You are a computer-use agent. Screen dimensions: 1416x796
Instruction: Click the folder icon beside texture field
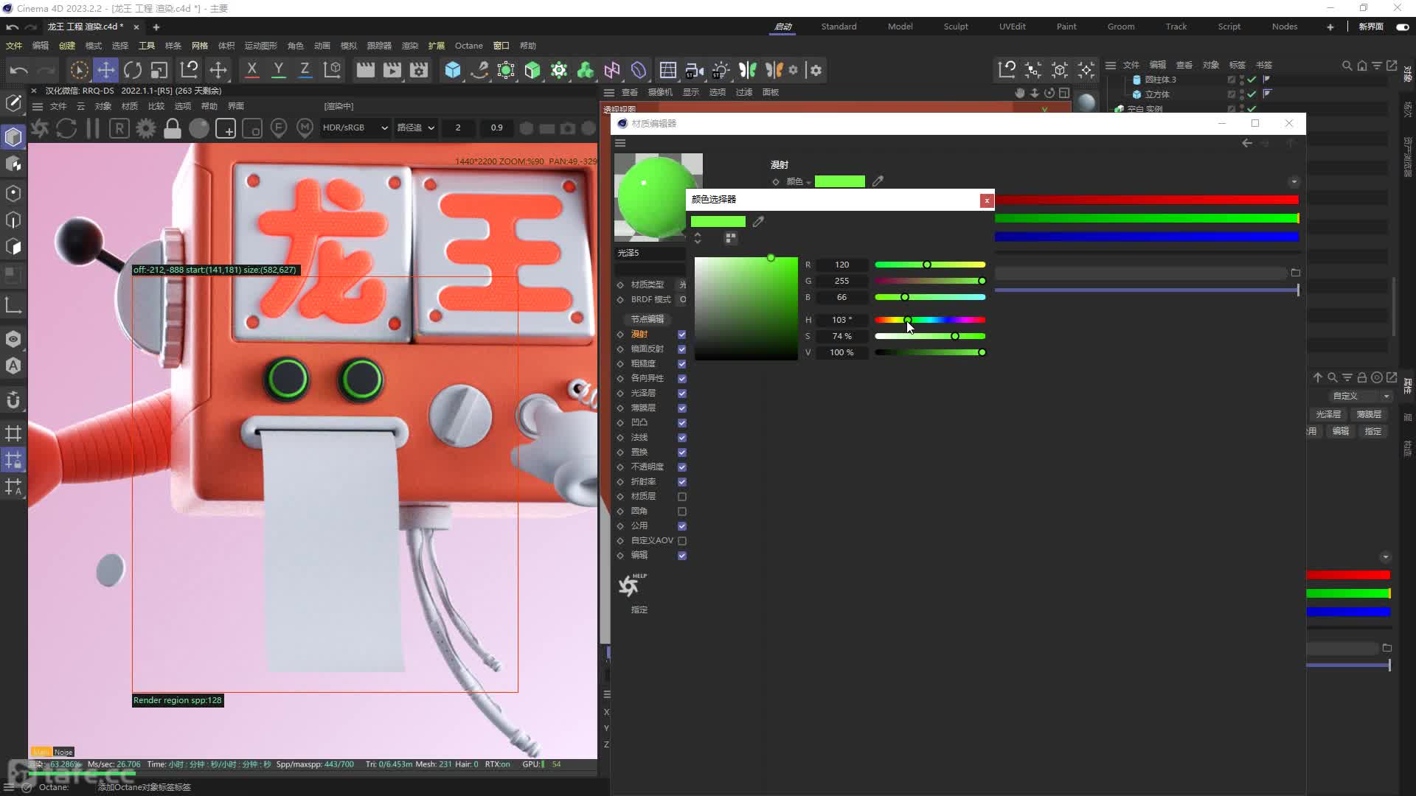click(x=1296, y=273)
